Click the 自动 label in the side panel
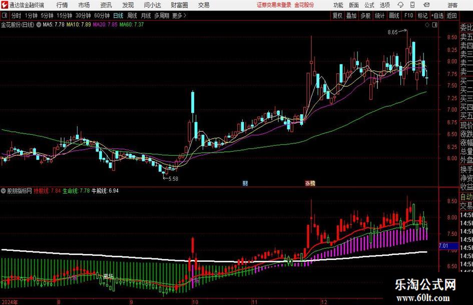 click(466, 197)
